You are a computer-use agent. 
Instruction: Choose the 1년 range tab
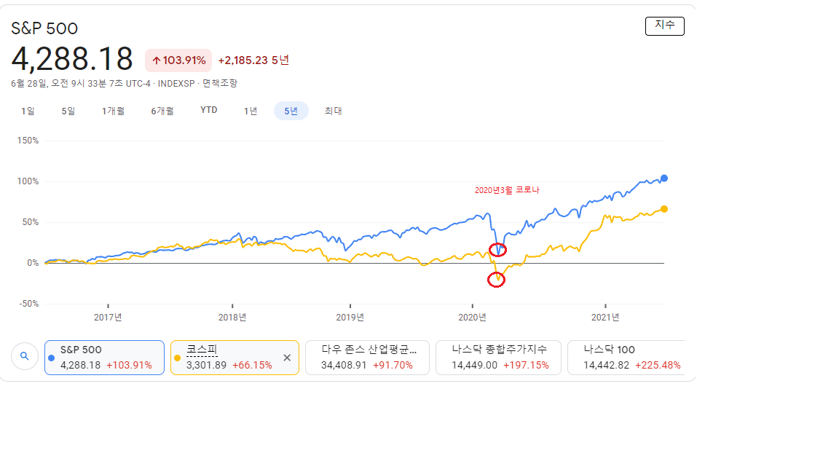pos(251,111)
